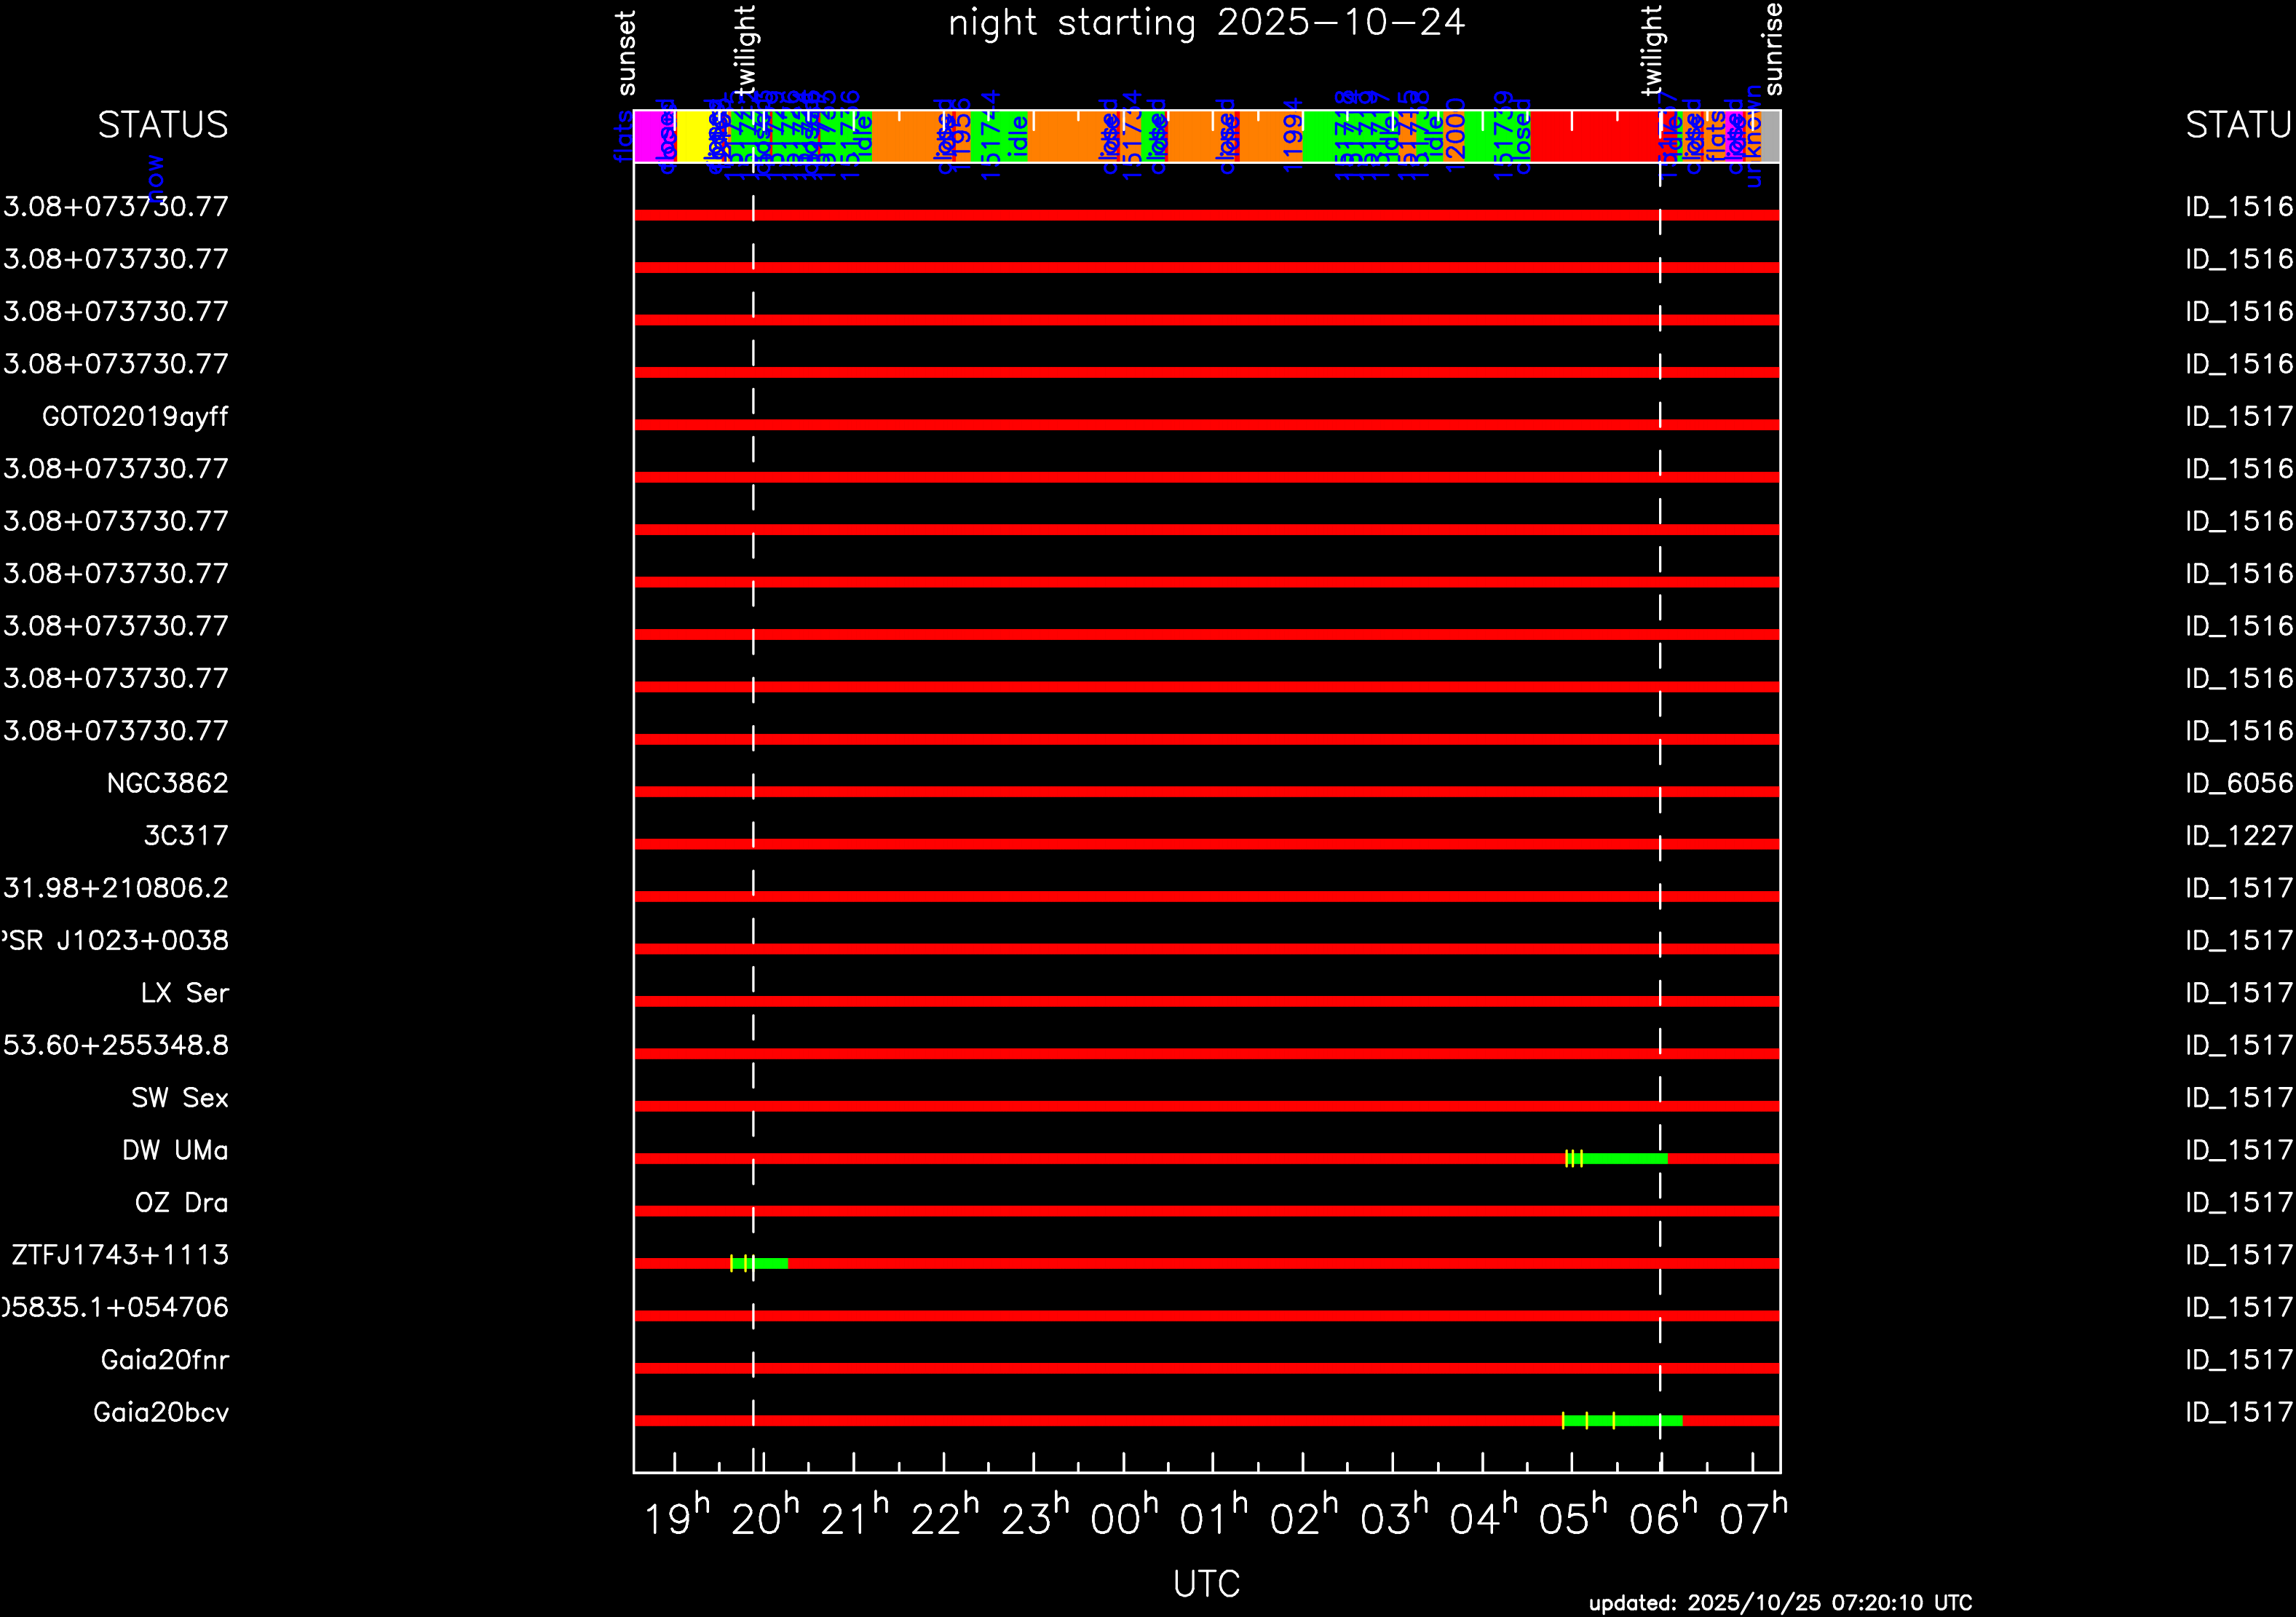Screen dimensions: 2296x1617
Task: Select the 3C317 target label
Action: [x=186, y=836]
